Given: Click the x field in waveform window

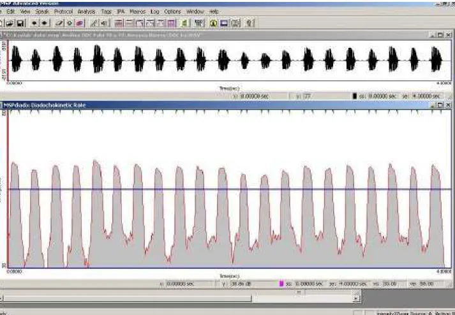Looking at the screenshot, I should pos(264,96).
